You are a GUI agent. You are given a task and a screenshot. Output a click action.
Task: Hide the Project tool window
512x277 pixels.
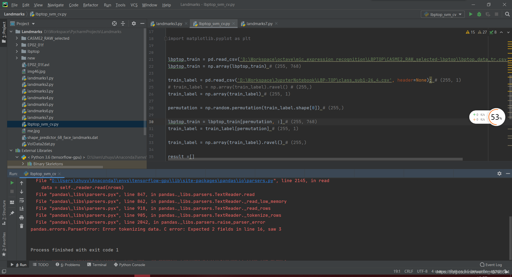pyautogui.click(x=142, y=23)
